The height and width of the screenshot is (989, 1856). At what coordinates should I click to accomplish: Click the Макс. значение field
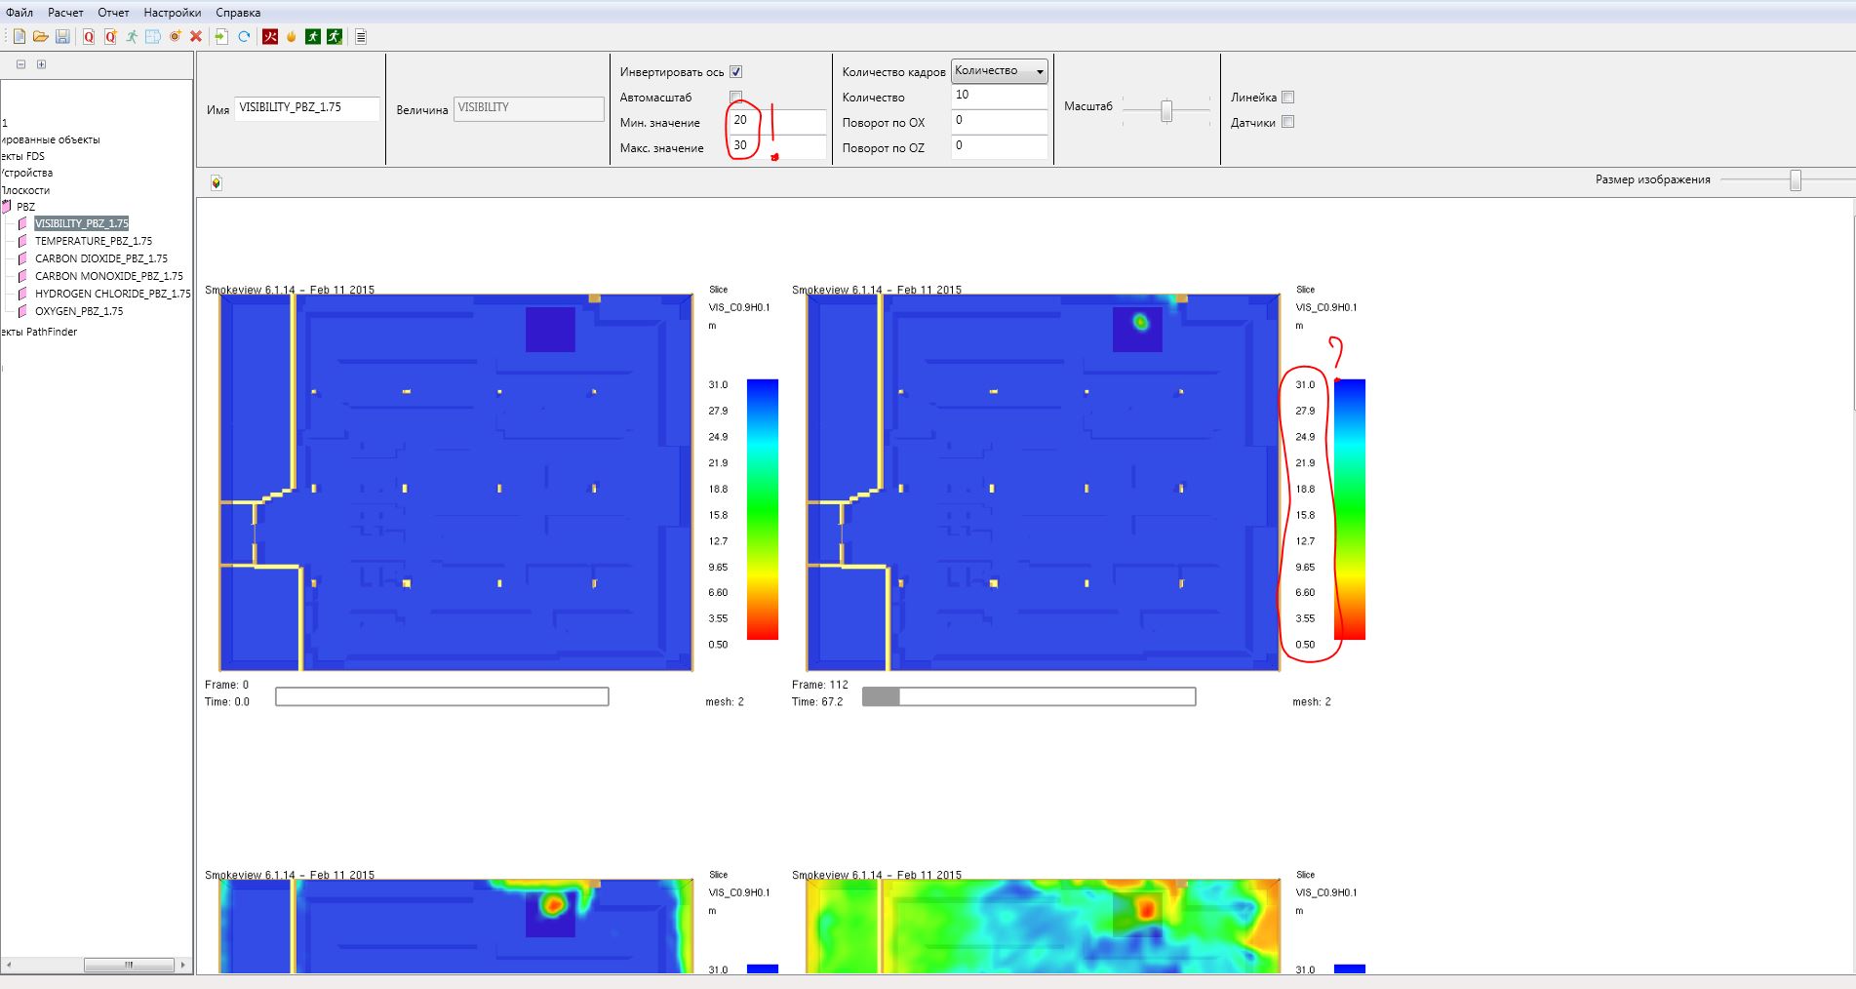tap(778, 146)
